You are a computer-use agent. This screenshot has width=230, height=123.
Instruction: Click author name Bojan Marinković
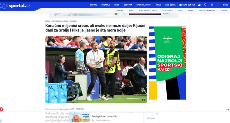[52, 109]
